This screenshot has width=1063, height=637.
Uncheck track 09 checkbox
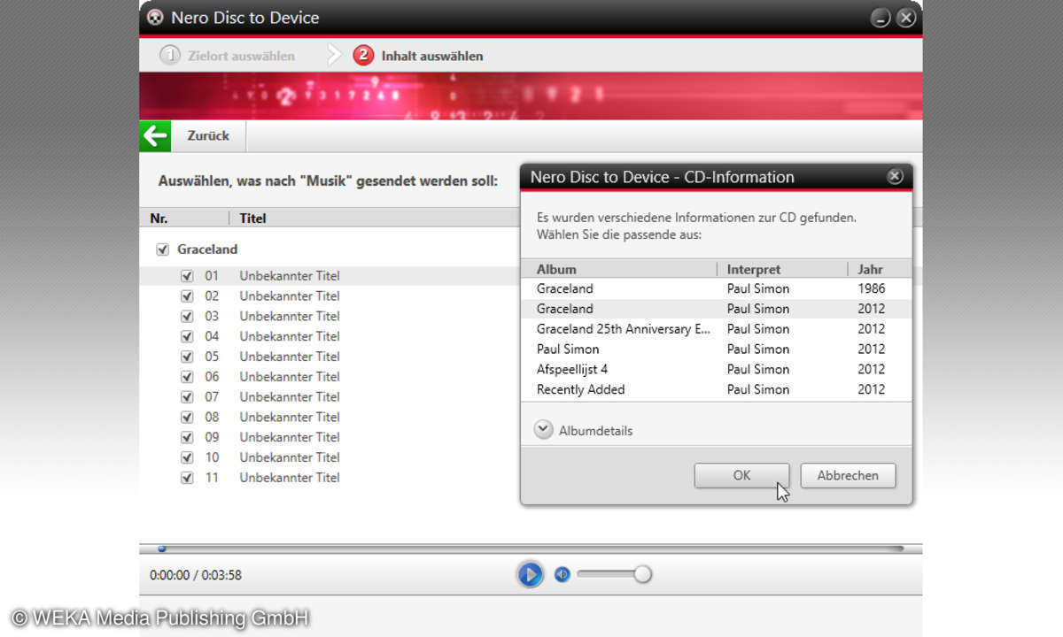[187, 437]
